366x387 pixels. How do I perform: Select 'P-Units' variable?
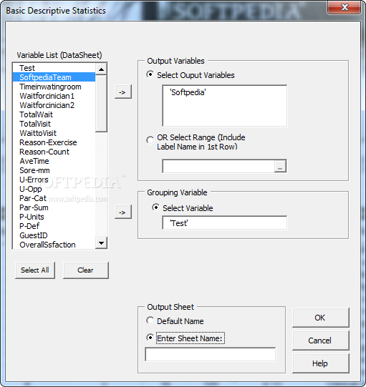[54, 217]
